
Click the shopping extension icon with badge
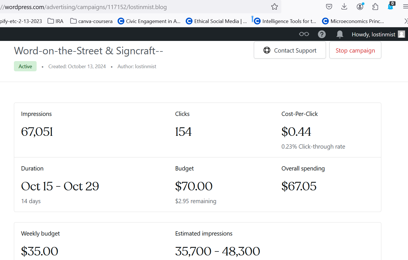pos(391,7)
